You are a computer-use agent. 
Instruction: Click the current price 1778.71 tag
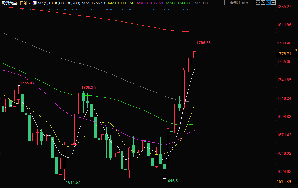coord(284,54)
